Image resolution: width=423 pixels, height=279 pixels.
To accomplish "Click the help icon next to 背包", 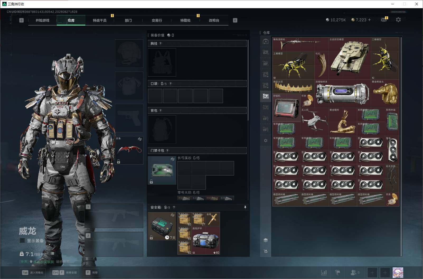I will coord(161,111).
